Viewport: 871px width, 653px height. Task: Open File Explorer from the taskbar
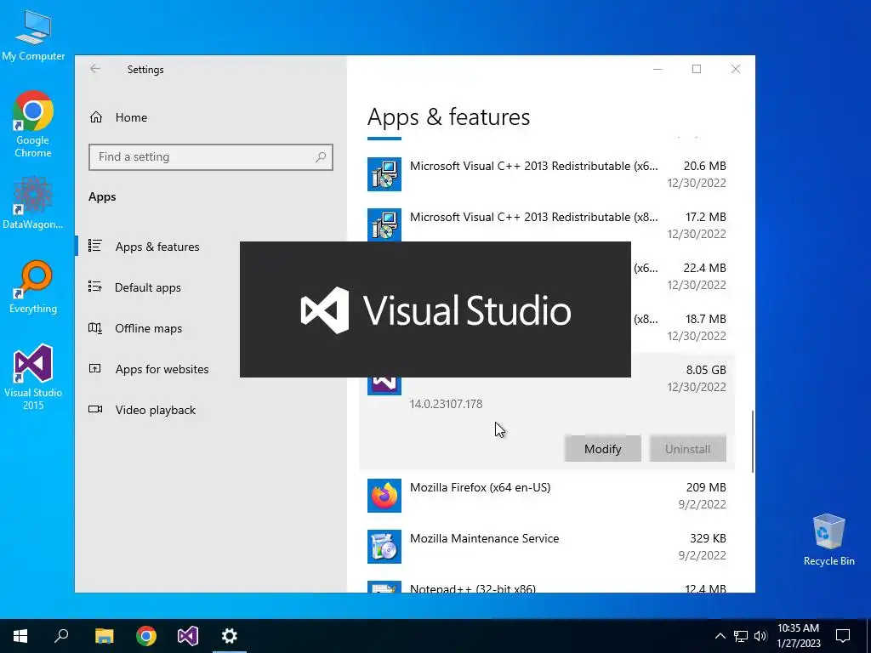click(104, 636)
